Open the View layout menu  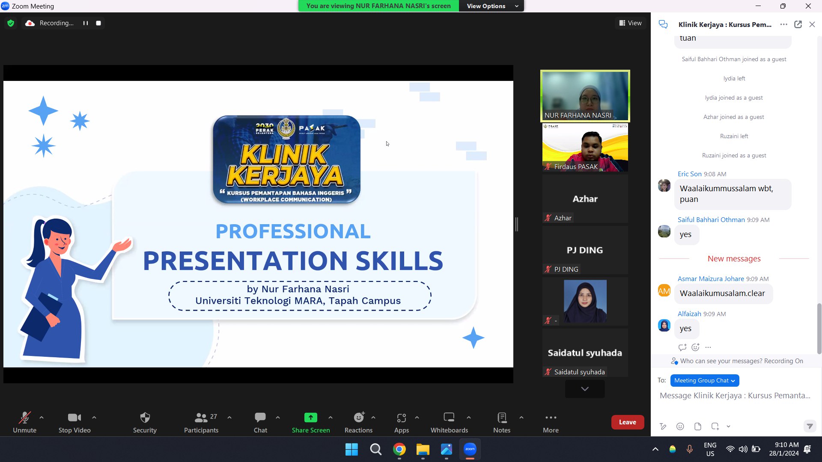631,23
